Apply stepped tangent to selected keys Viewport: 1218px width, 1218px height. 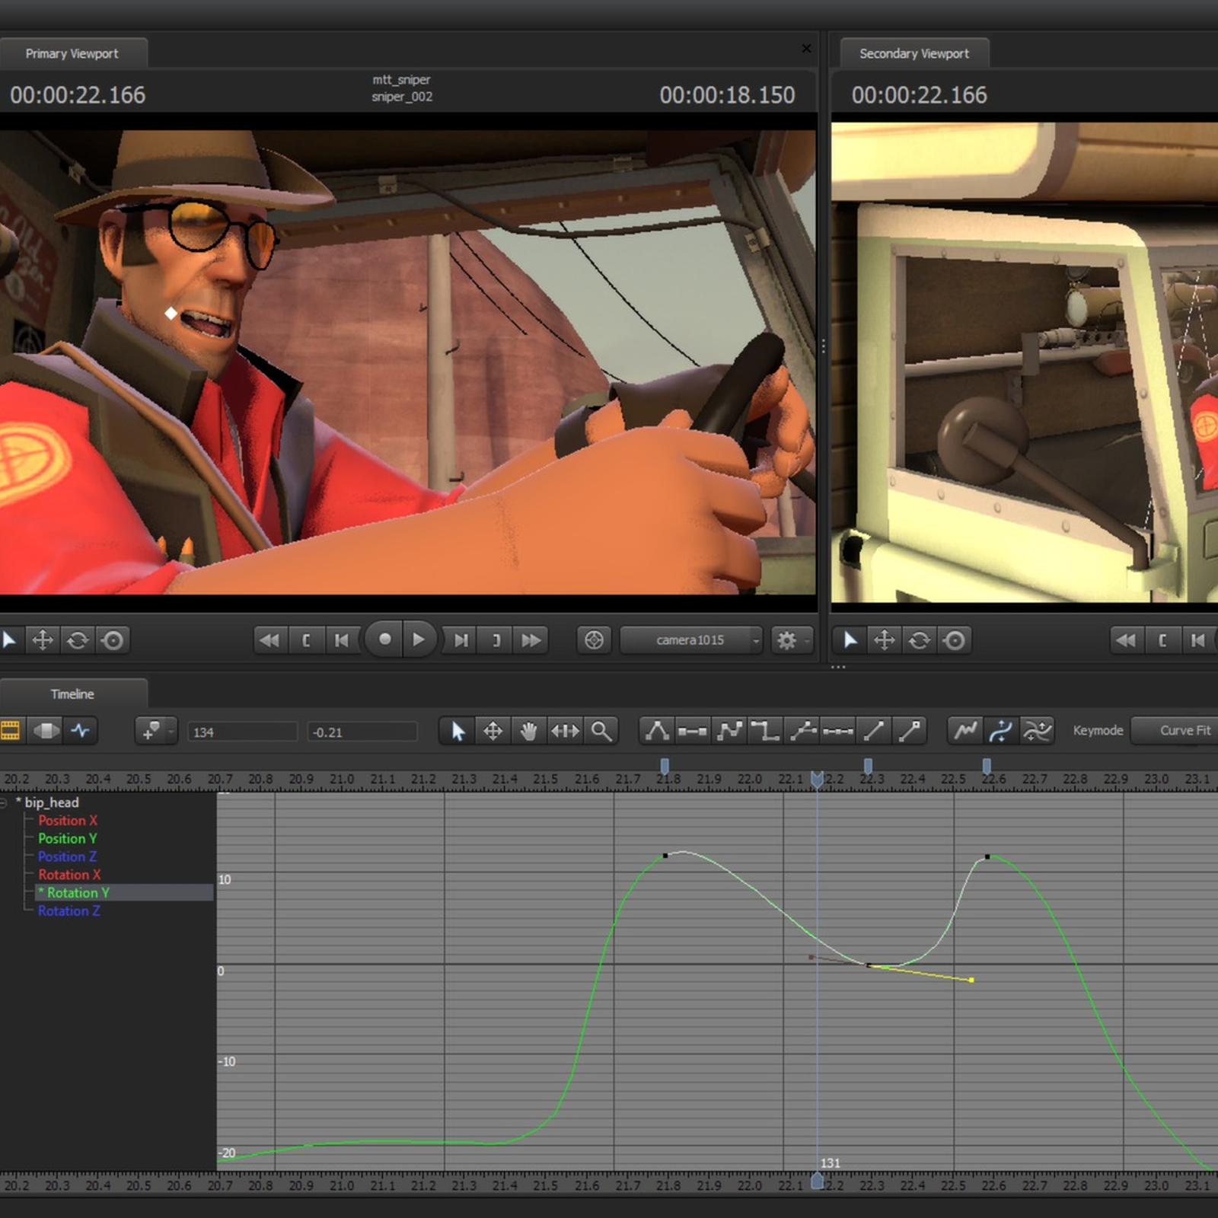pyautogui.click(x=765, y=731)
